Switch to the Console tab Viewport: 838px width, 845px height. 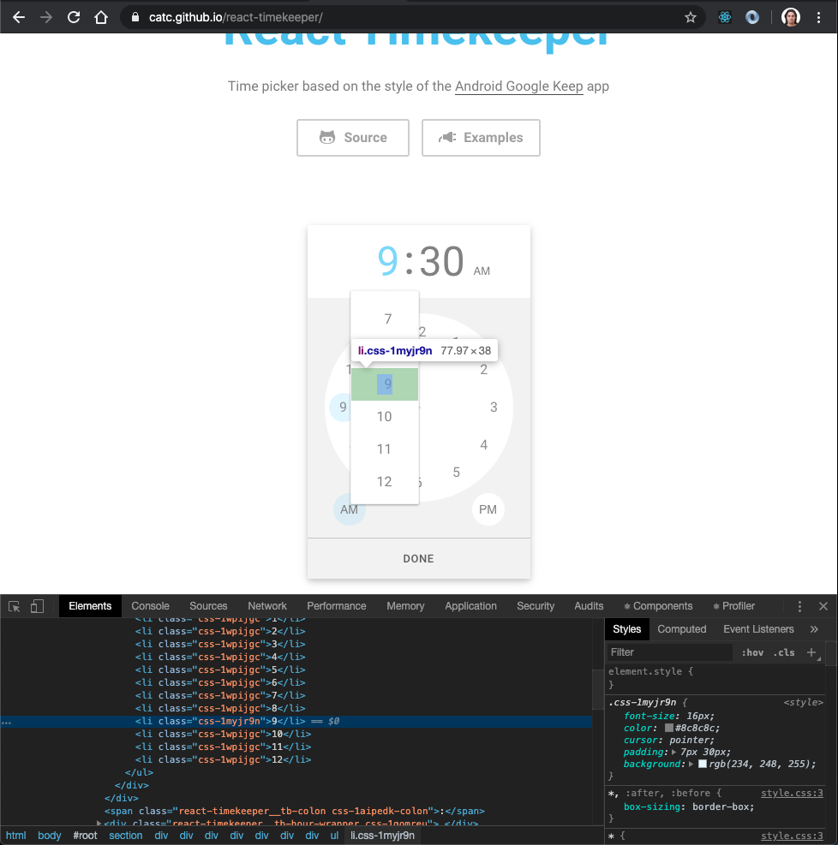click(150, 605)
